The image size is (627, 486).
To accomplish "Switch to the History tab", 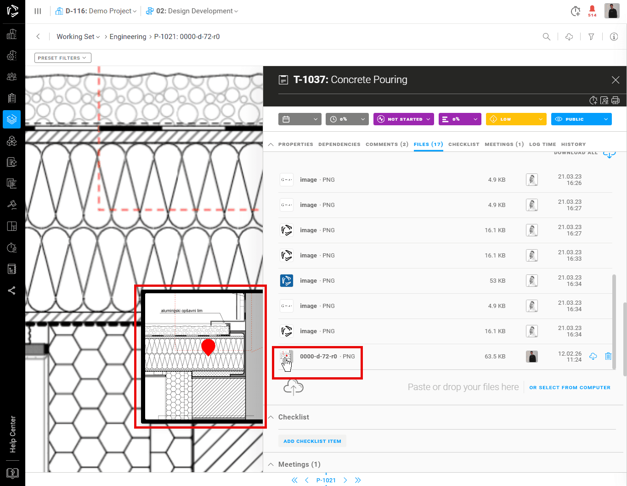I will point(573,144).
